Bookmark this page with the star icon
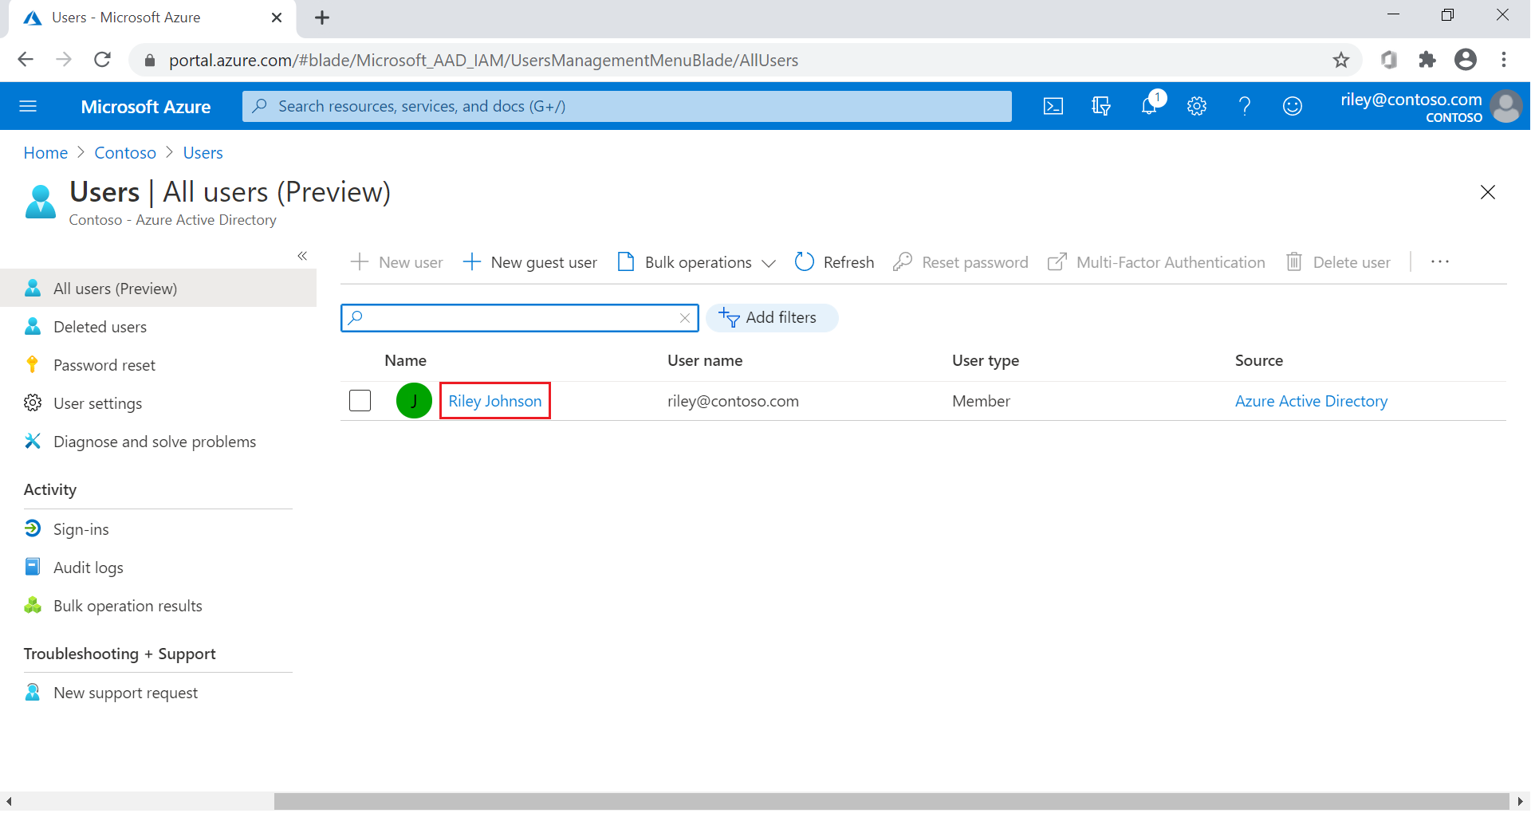The height and width of the screenshot is (813, 1531). point(1341,60)
